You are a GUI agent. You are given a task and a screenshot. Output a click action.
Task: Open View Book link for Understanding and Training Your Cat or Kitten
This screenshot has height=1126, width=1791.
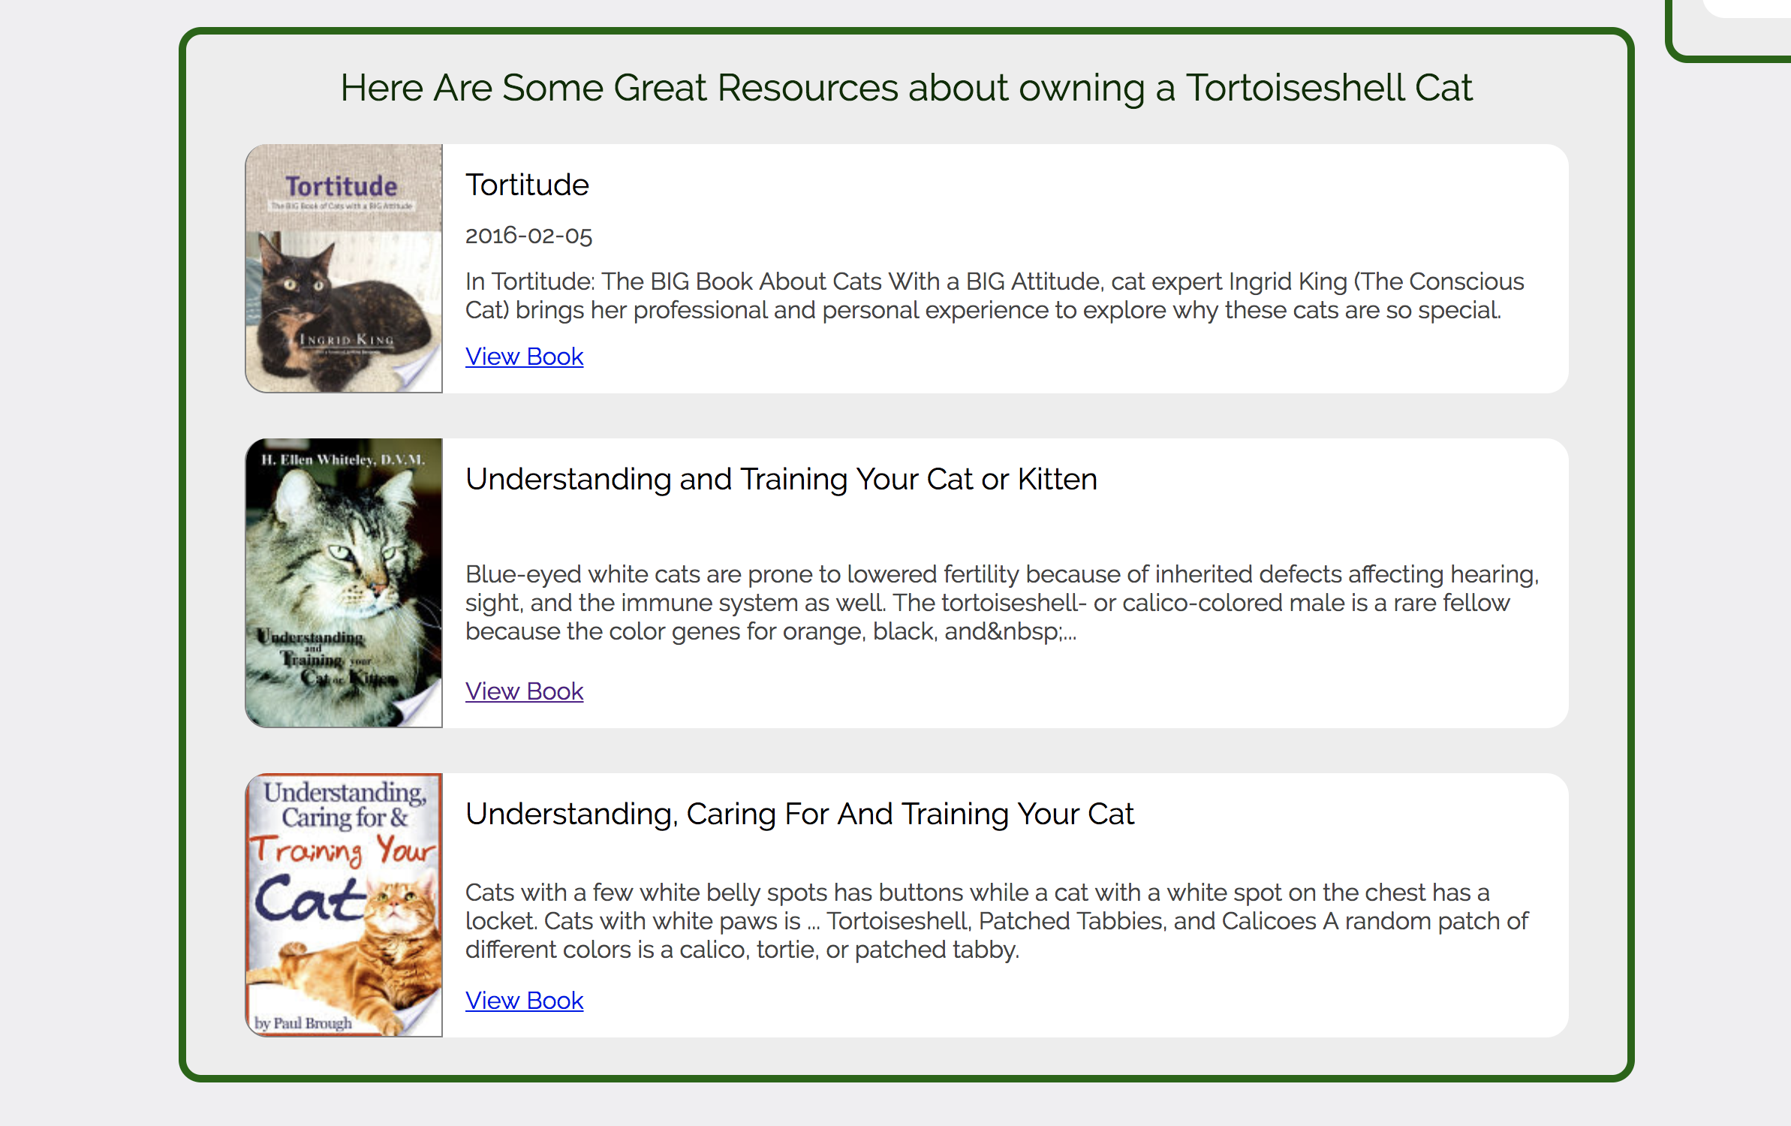point(524,691)
